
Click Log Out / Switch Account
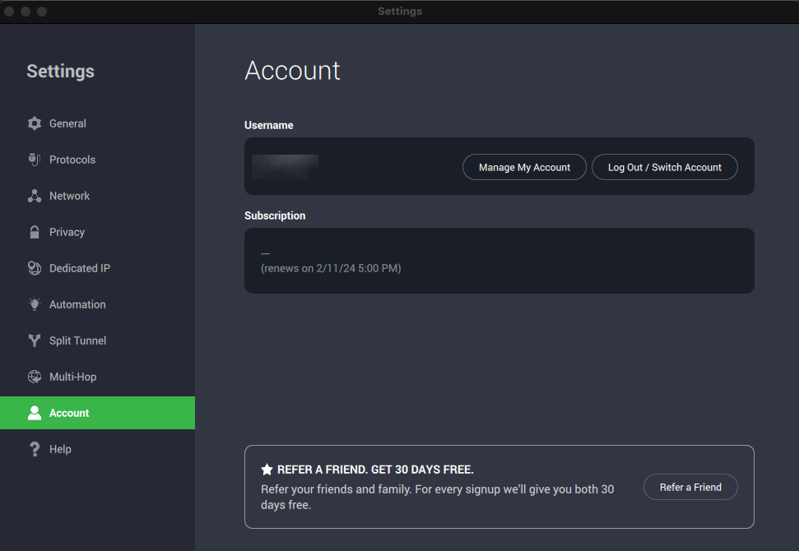point(664,167)
